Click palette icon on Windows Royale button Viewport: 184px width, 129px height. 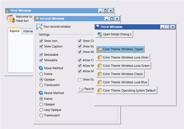pyautogui.click(x=99, y=49)
